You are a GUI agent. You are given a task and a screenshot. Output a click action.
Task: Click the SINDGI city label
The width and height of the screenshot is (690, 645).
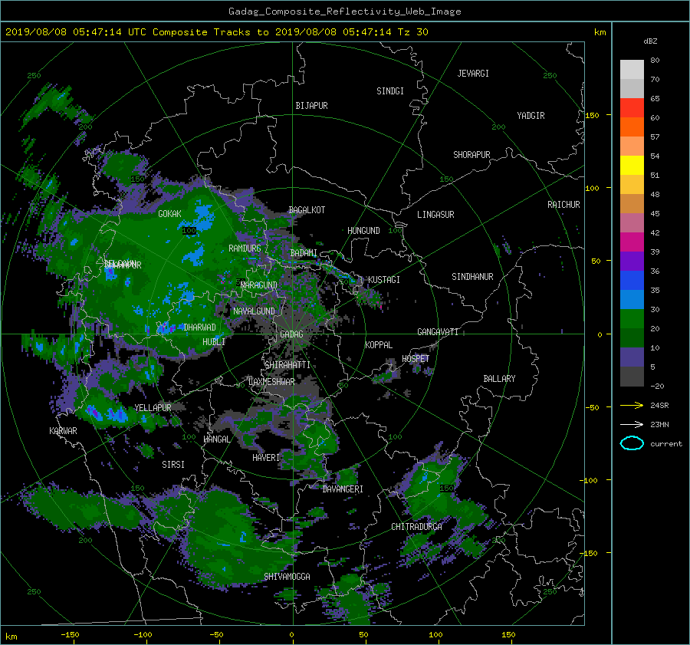pos(390,91)
